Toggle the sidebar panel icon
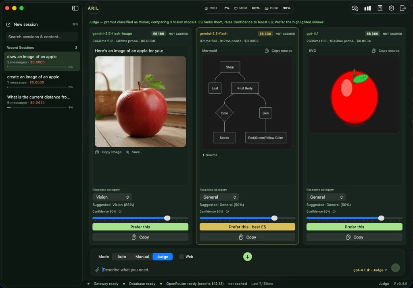 coord(75,8)
